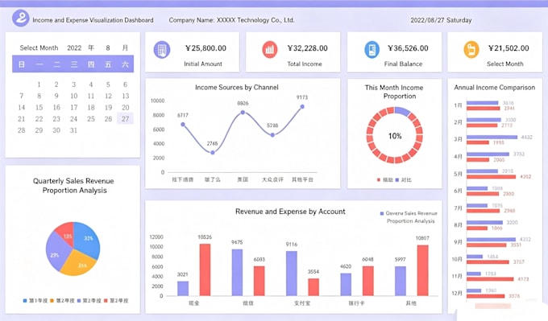Screen dimensions: 548x321
Task: Click the 12月 row label in annual comparison
Action: (x=457, y=293)
